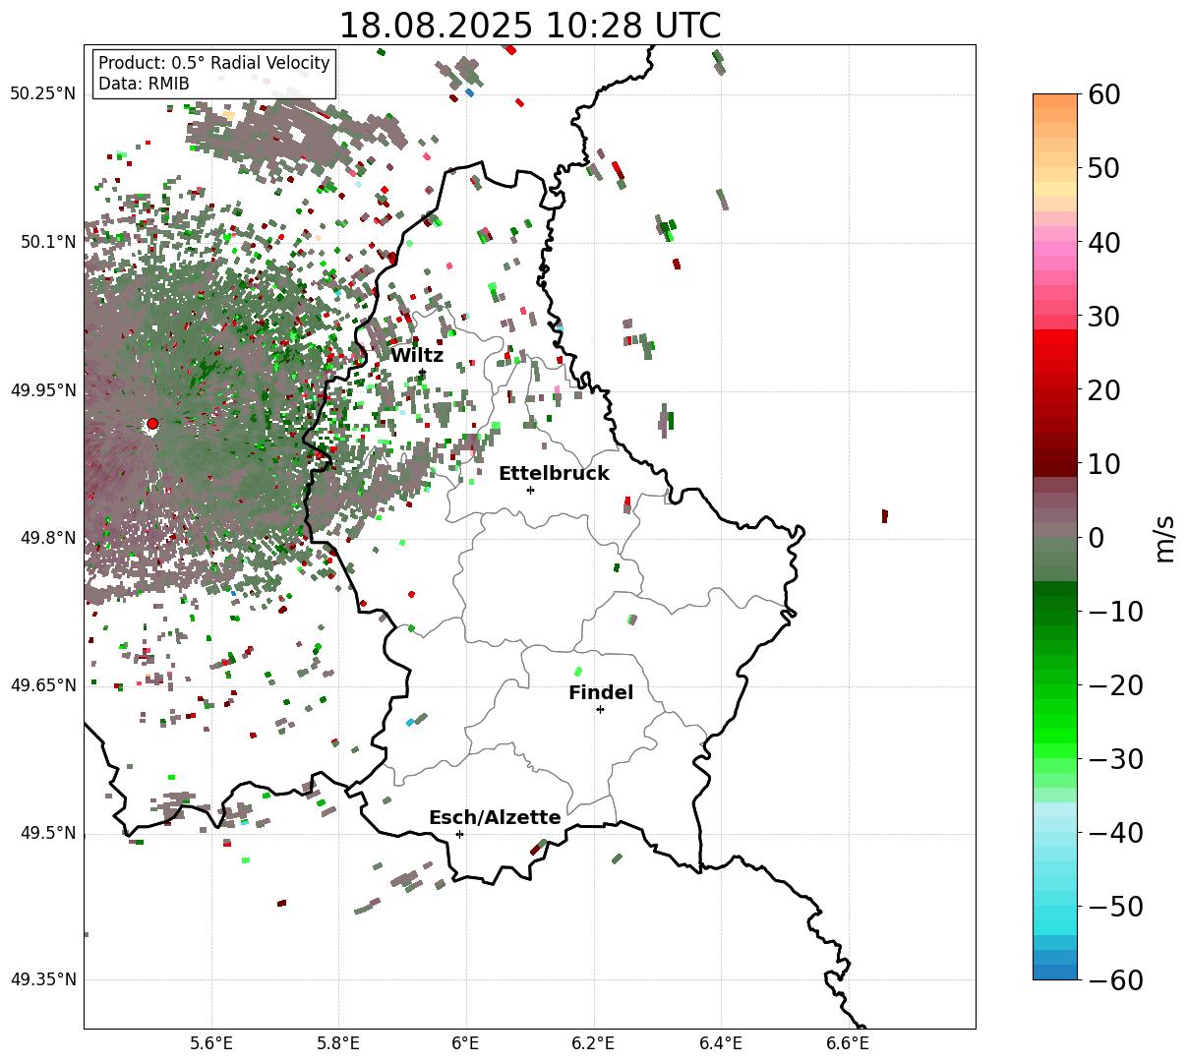Screen dimensions: 1187x1063
Task: Click the −50 tick label on colorbar
Action: (1115, 906)
